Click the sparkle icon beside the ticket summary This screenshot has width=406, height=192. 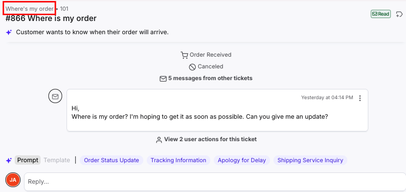9,33
